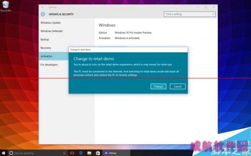Click the Ask me anything search field

(x=38, y=153)
